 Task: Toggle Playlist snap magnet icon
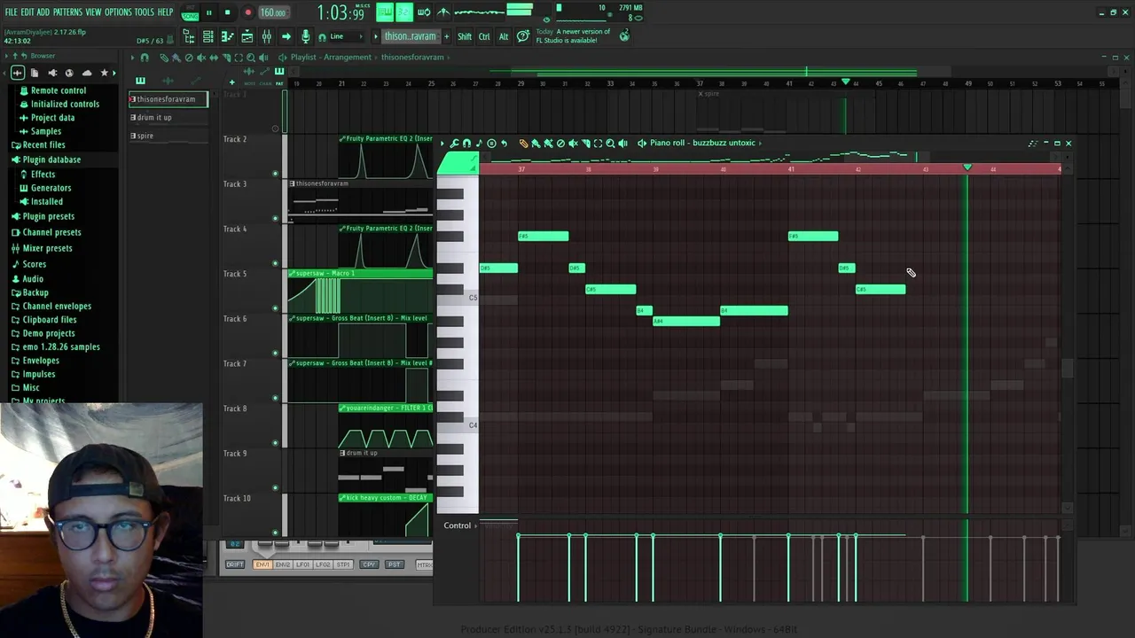(145, 57)
